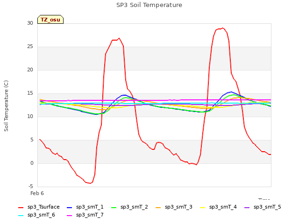Click the red sp3_Tsurface legend color marker
The height and width of the screenshot is (224, 299).
[21, 207]
